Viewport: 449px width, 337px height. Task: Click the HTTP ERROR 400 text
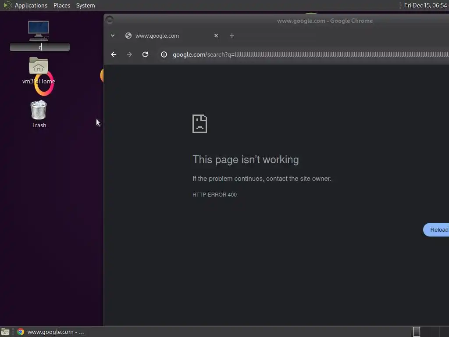click(x=214, y=194)
